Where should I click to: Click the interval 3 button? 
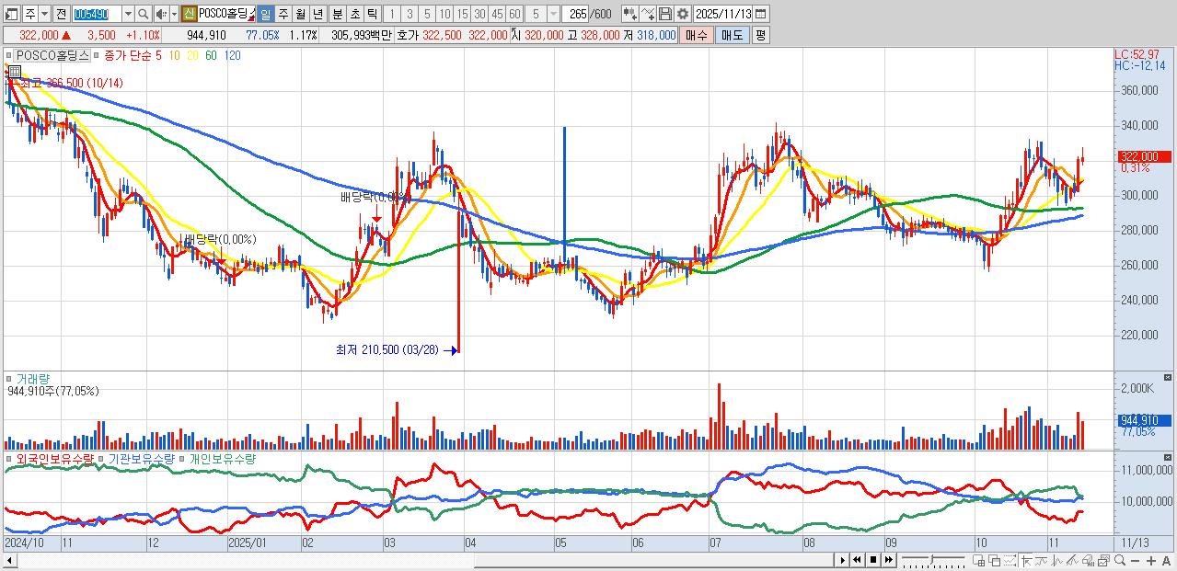(409, 14)
